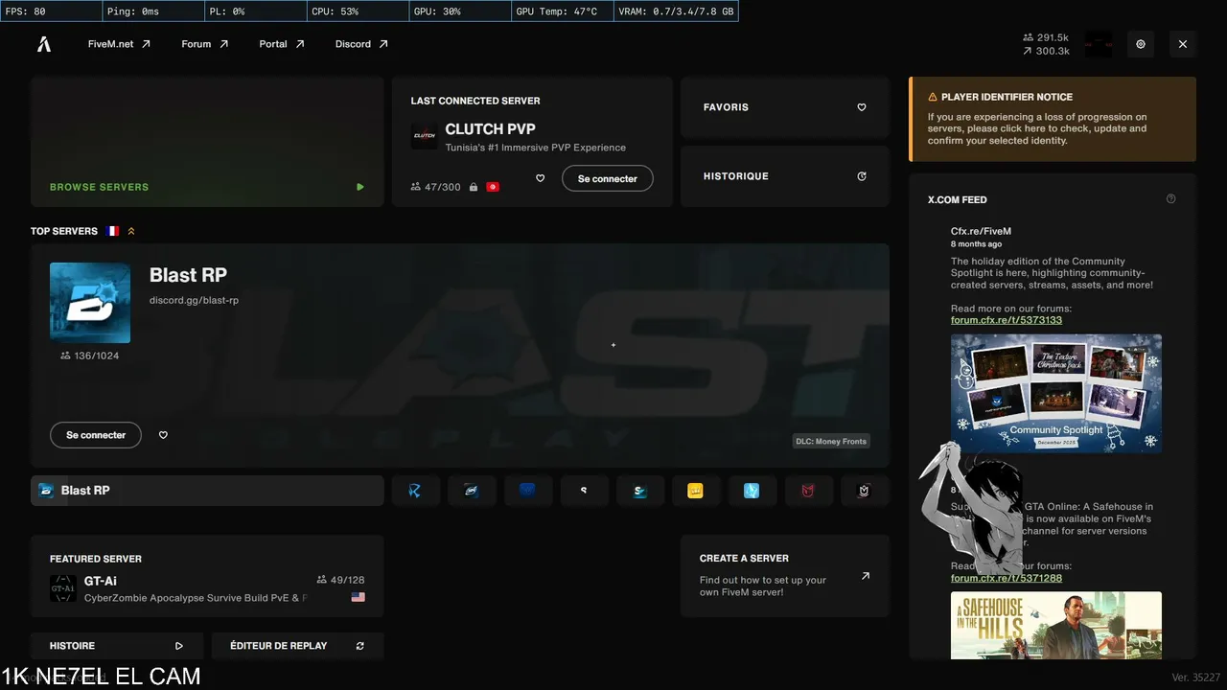Open forum.cfx.re/t/5371288 link

(x=1007, y=578)
